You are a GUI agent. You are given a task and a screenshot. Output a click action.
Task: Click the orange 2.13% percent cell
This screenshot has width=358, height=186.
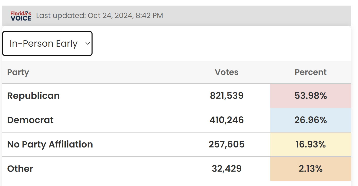(x=311, y=169)
